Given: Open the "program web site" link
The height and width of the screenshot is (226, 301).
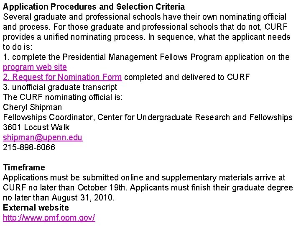Looking at the screenshot, I should point(35,67).
